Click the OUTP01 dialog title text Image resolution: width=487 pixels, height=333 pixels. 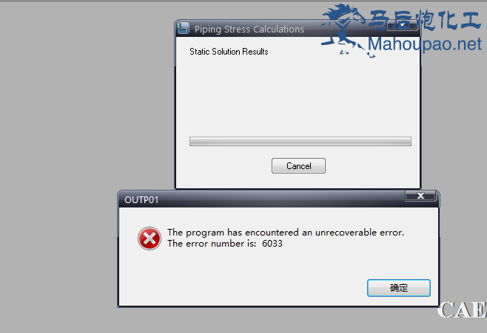141,200
